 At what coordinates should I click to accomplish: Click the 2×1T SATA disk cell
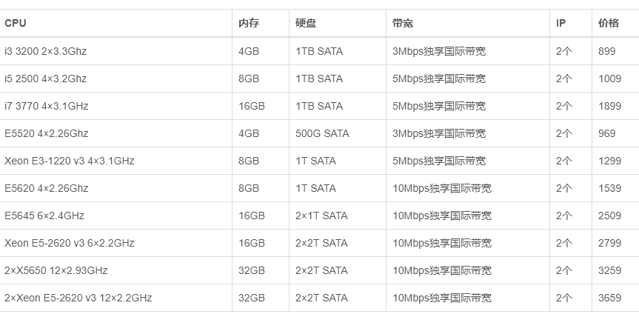pos(321,216)
